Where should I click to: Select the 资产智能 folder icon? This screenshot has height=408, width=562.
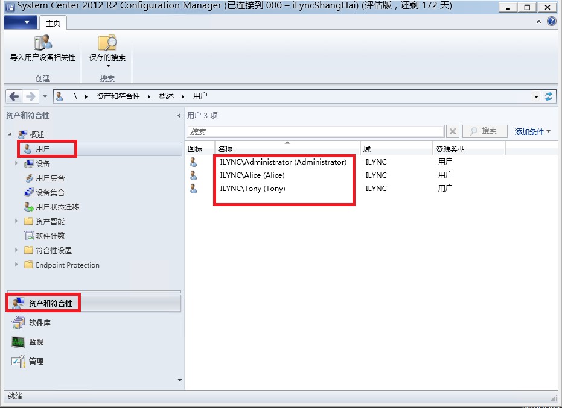click(29, 221)
